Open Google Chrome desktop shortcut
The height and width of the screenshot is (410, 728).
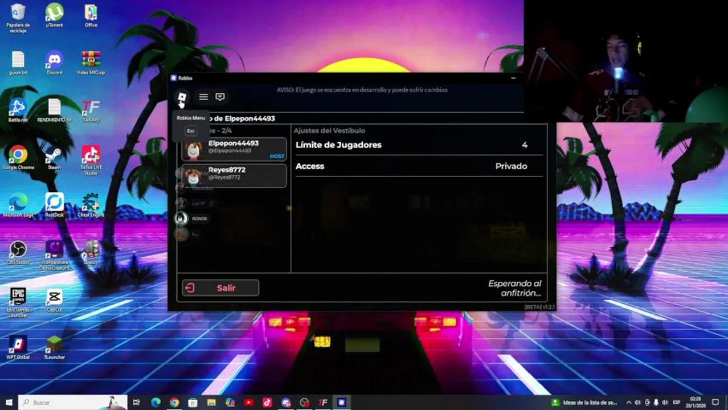pos(18,158)
